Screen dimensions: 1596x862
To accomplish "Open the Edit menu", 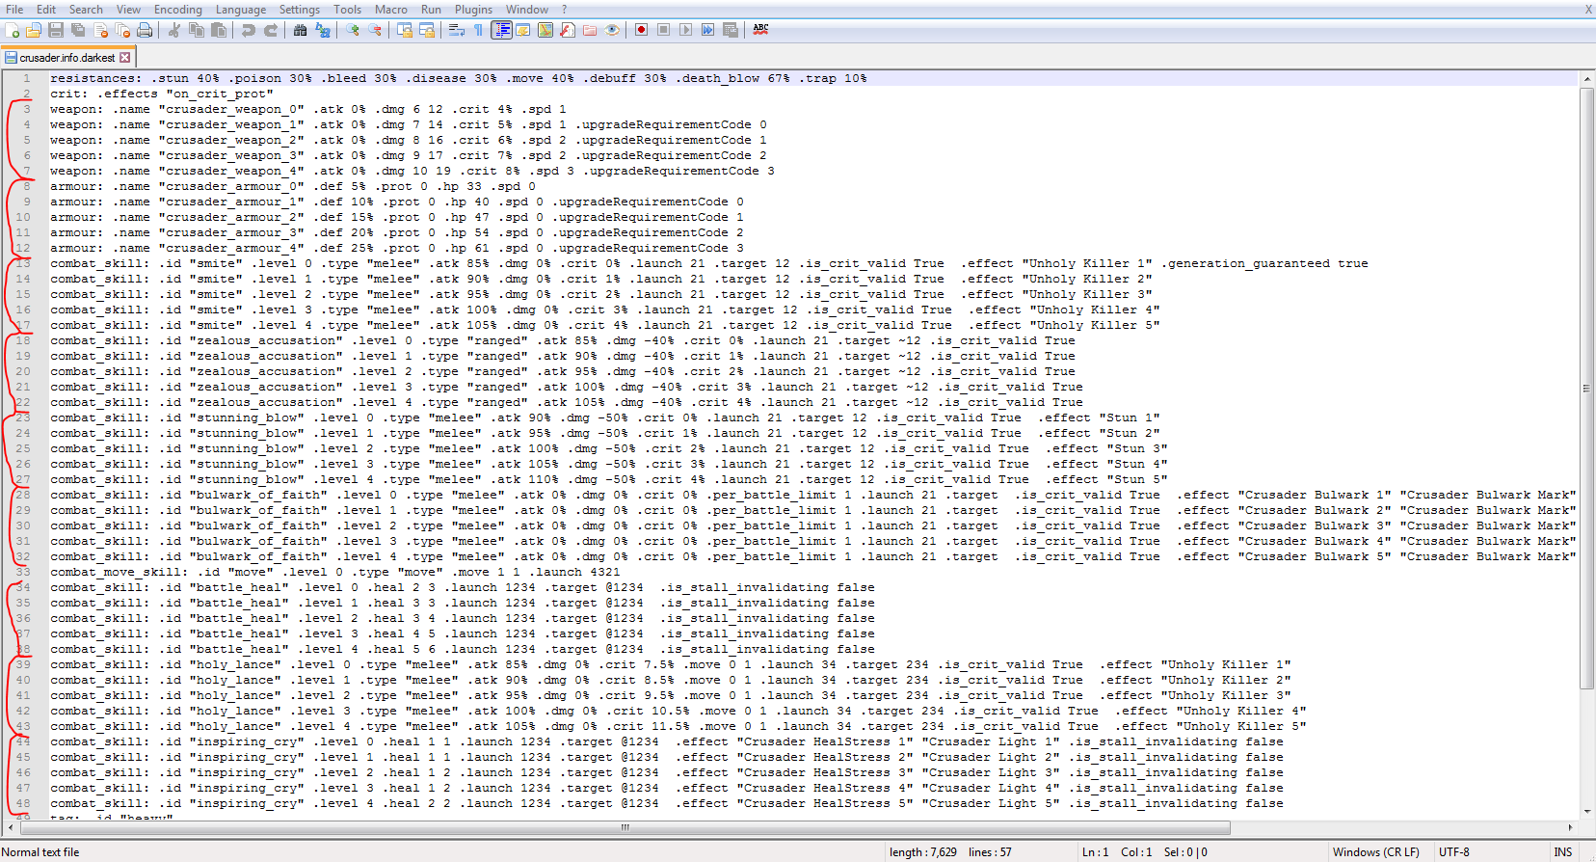I will tap(46, 10).
